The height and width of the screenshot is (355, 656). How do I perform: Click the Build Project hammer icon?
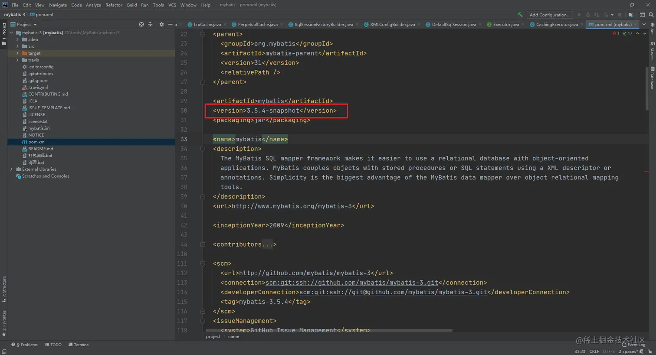tap(520, 15)
